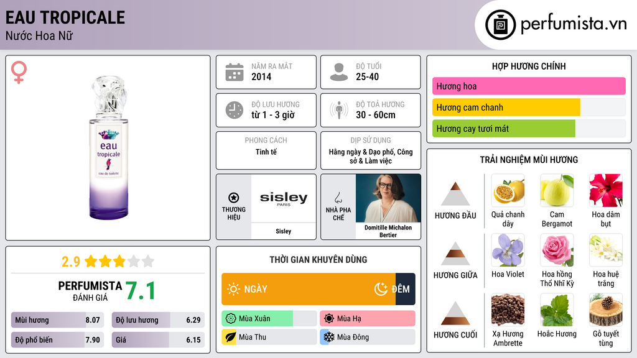Image resolution: width=637 pixels, height=358 pixels.
Task: Click the green 7.1 Perfumista score
Action: coord(141,291)
